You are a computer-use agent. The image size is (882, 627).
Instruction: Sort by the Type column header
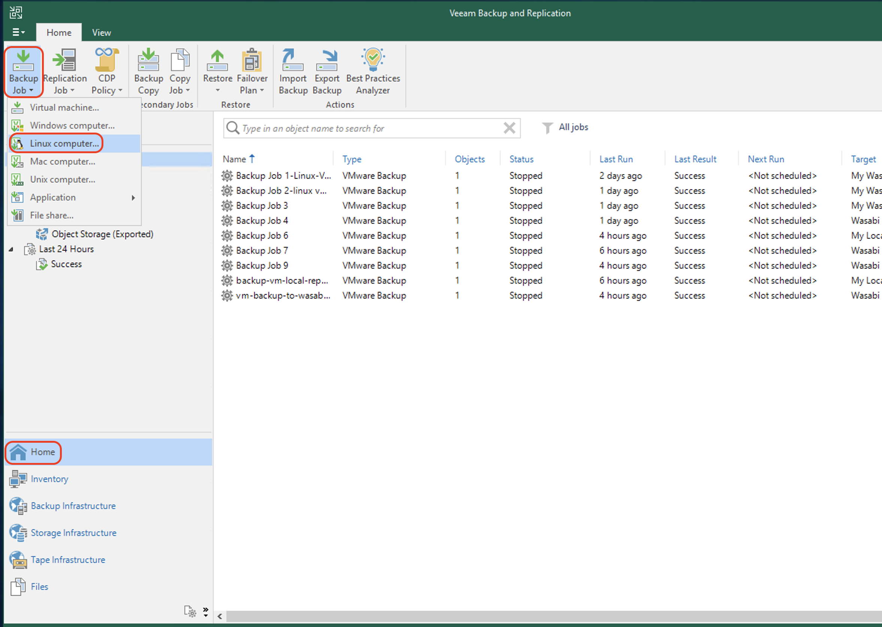(352, 159)
